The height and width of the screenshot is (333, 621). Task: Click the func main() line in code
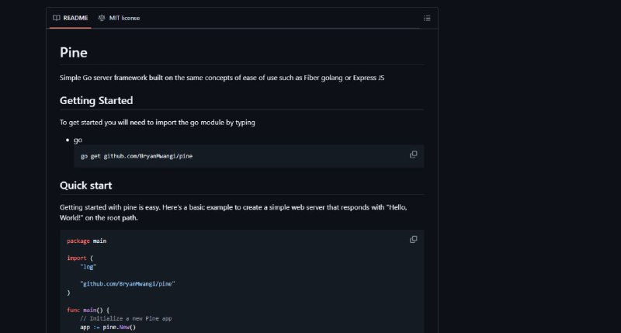tap(88, 310)
